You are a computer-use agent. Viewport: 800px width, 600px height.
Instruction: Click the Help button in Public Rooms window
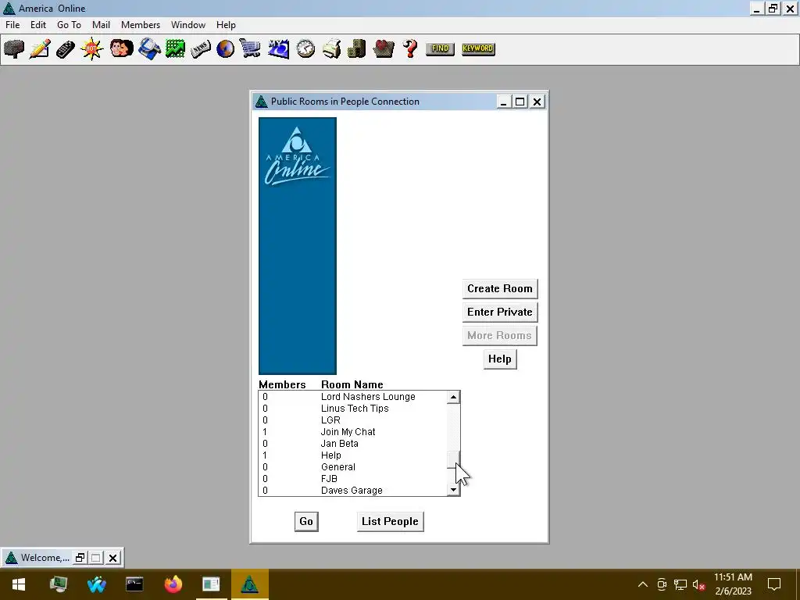tap(500, 359)
